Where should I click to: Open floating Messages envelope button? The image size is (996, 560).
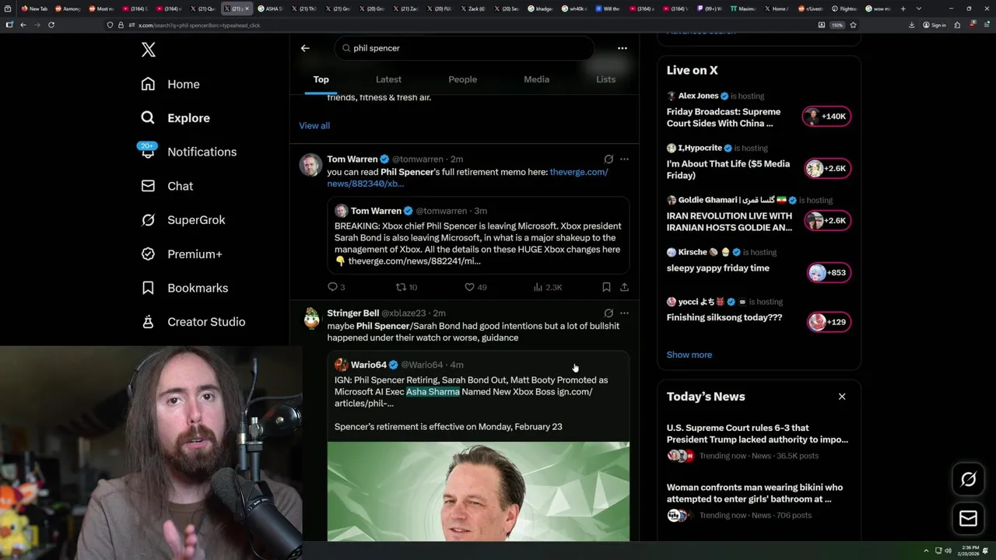[968, 519]
